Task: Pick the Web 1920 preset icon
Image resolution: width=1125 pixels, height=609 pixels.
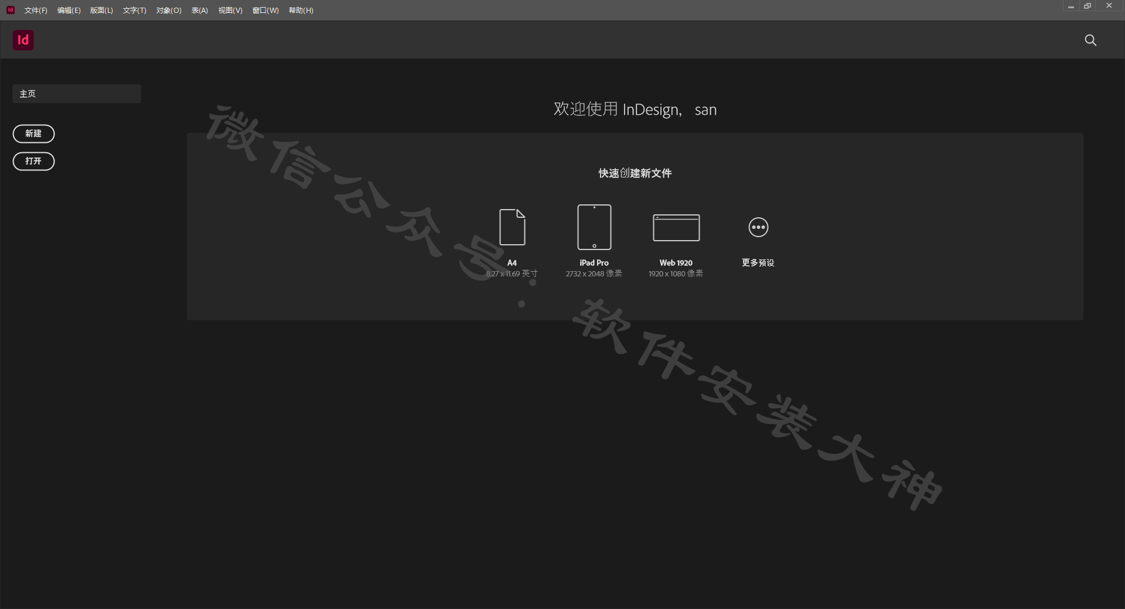Action: pos(676,227)
